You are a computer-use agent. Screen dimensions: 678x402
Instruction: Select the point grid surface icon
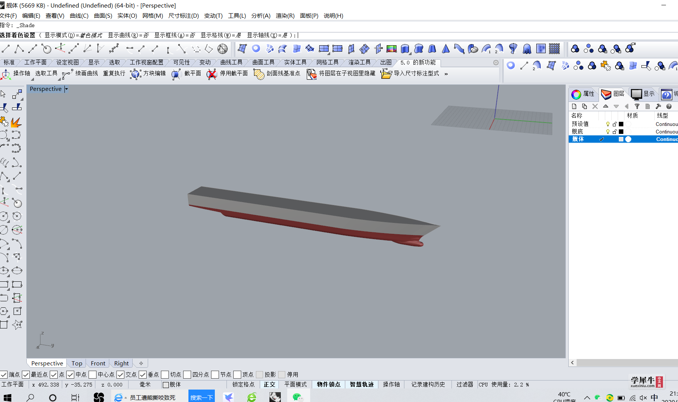pyautogui.click(x=554, y=49)
